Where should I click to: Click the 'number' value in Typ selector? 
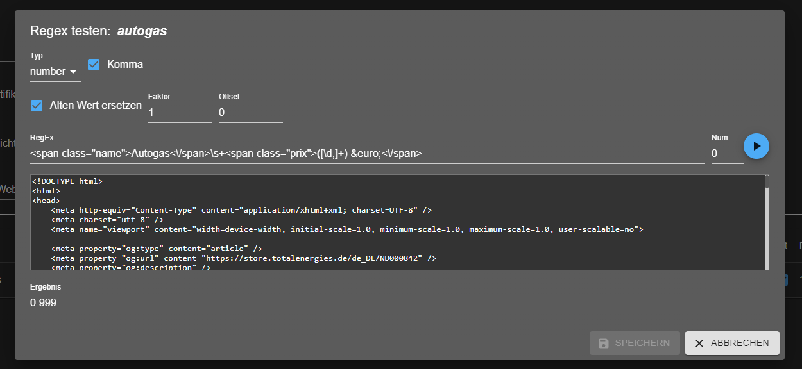tap(48, 72)
